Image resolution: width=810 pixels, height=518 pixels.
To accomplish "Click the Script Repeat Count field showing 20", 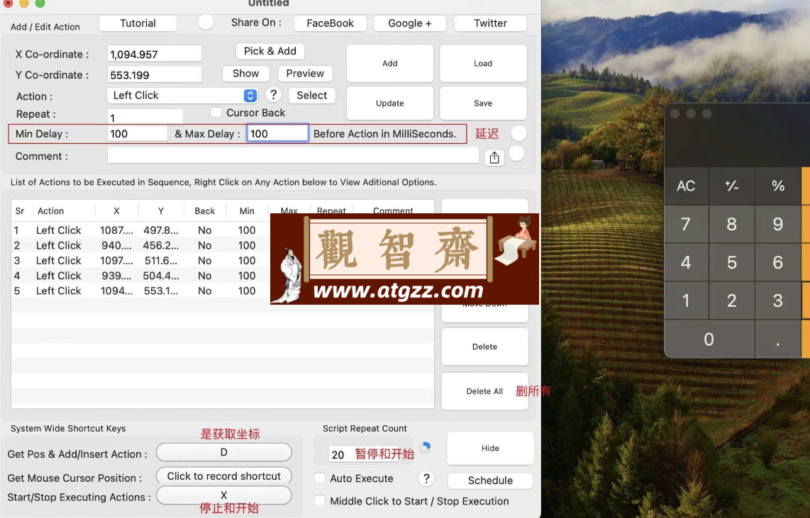I will pyautogui.click(x=364, y=454).
